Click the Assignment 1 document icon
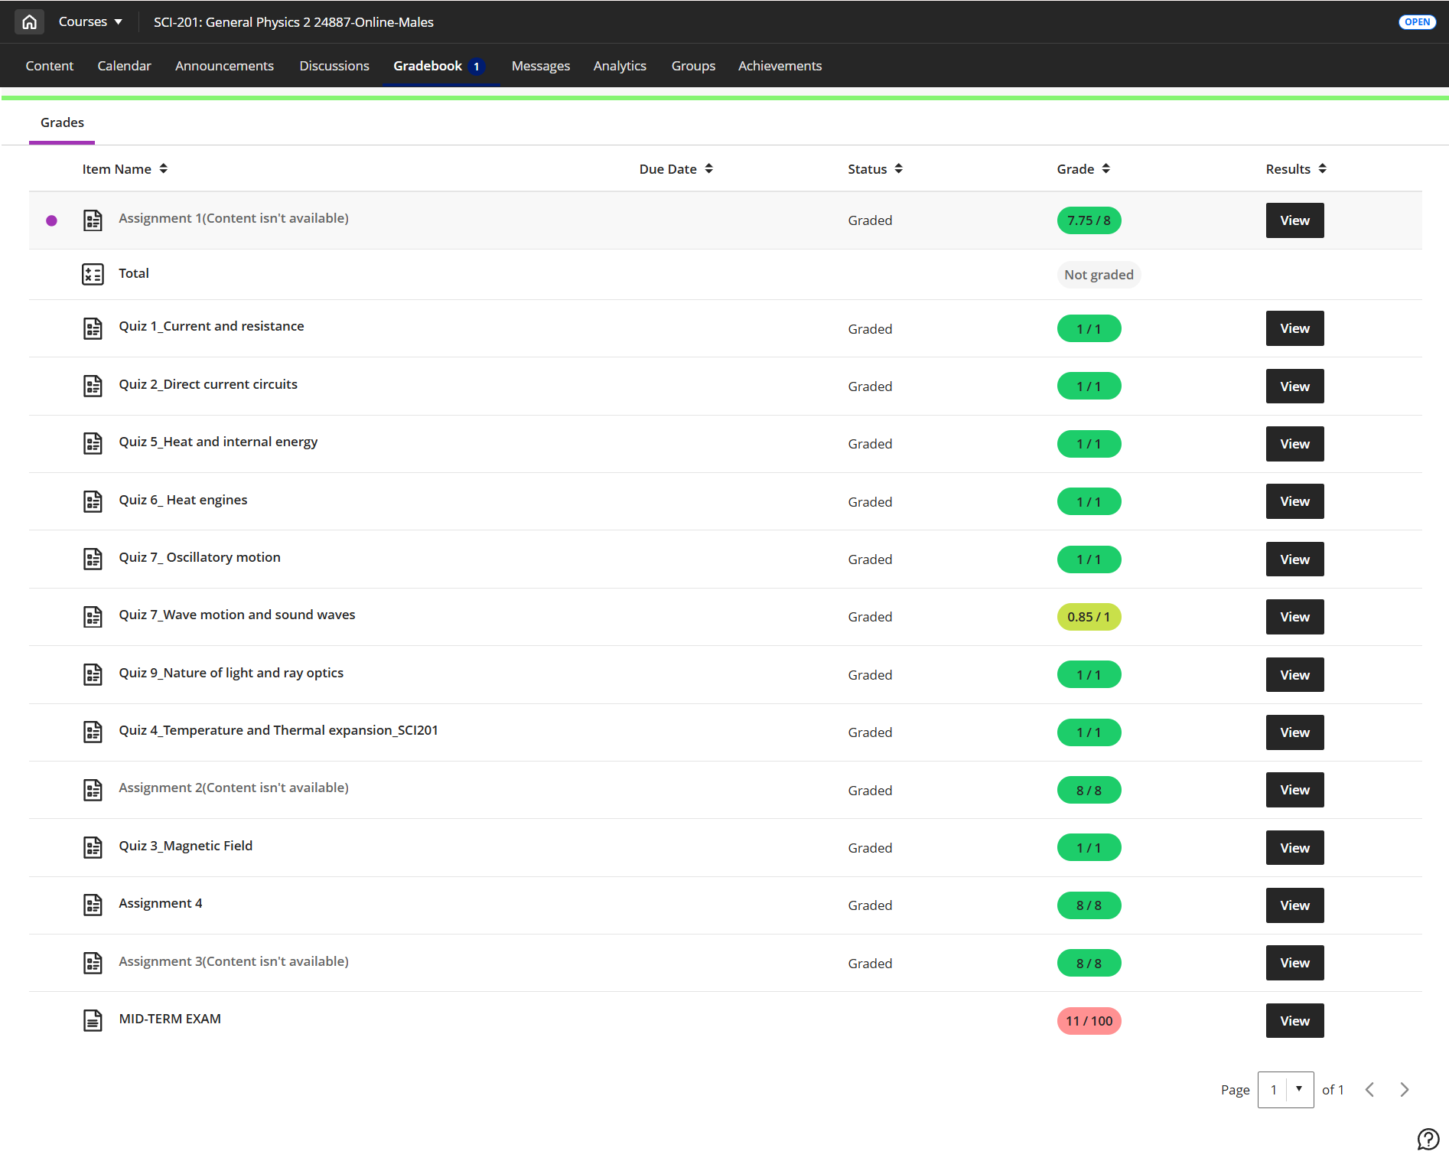The width and height of the screenshot is (1449, 1171). [x=93, y=220]
